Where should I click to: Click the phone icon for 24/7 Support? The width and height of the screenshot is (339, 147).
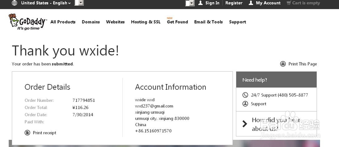[245, 95]
